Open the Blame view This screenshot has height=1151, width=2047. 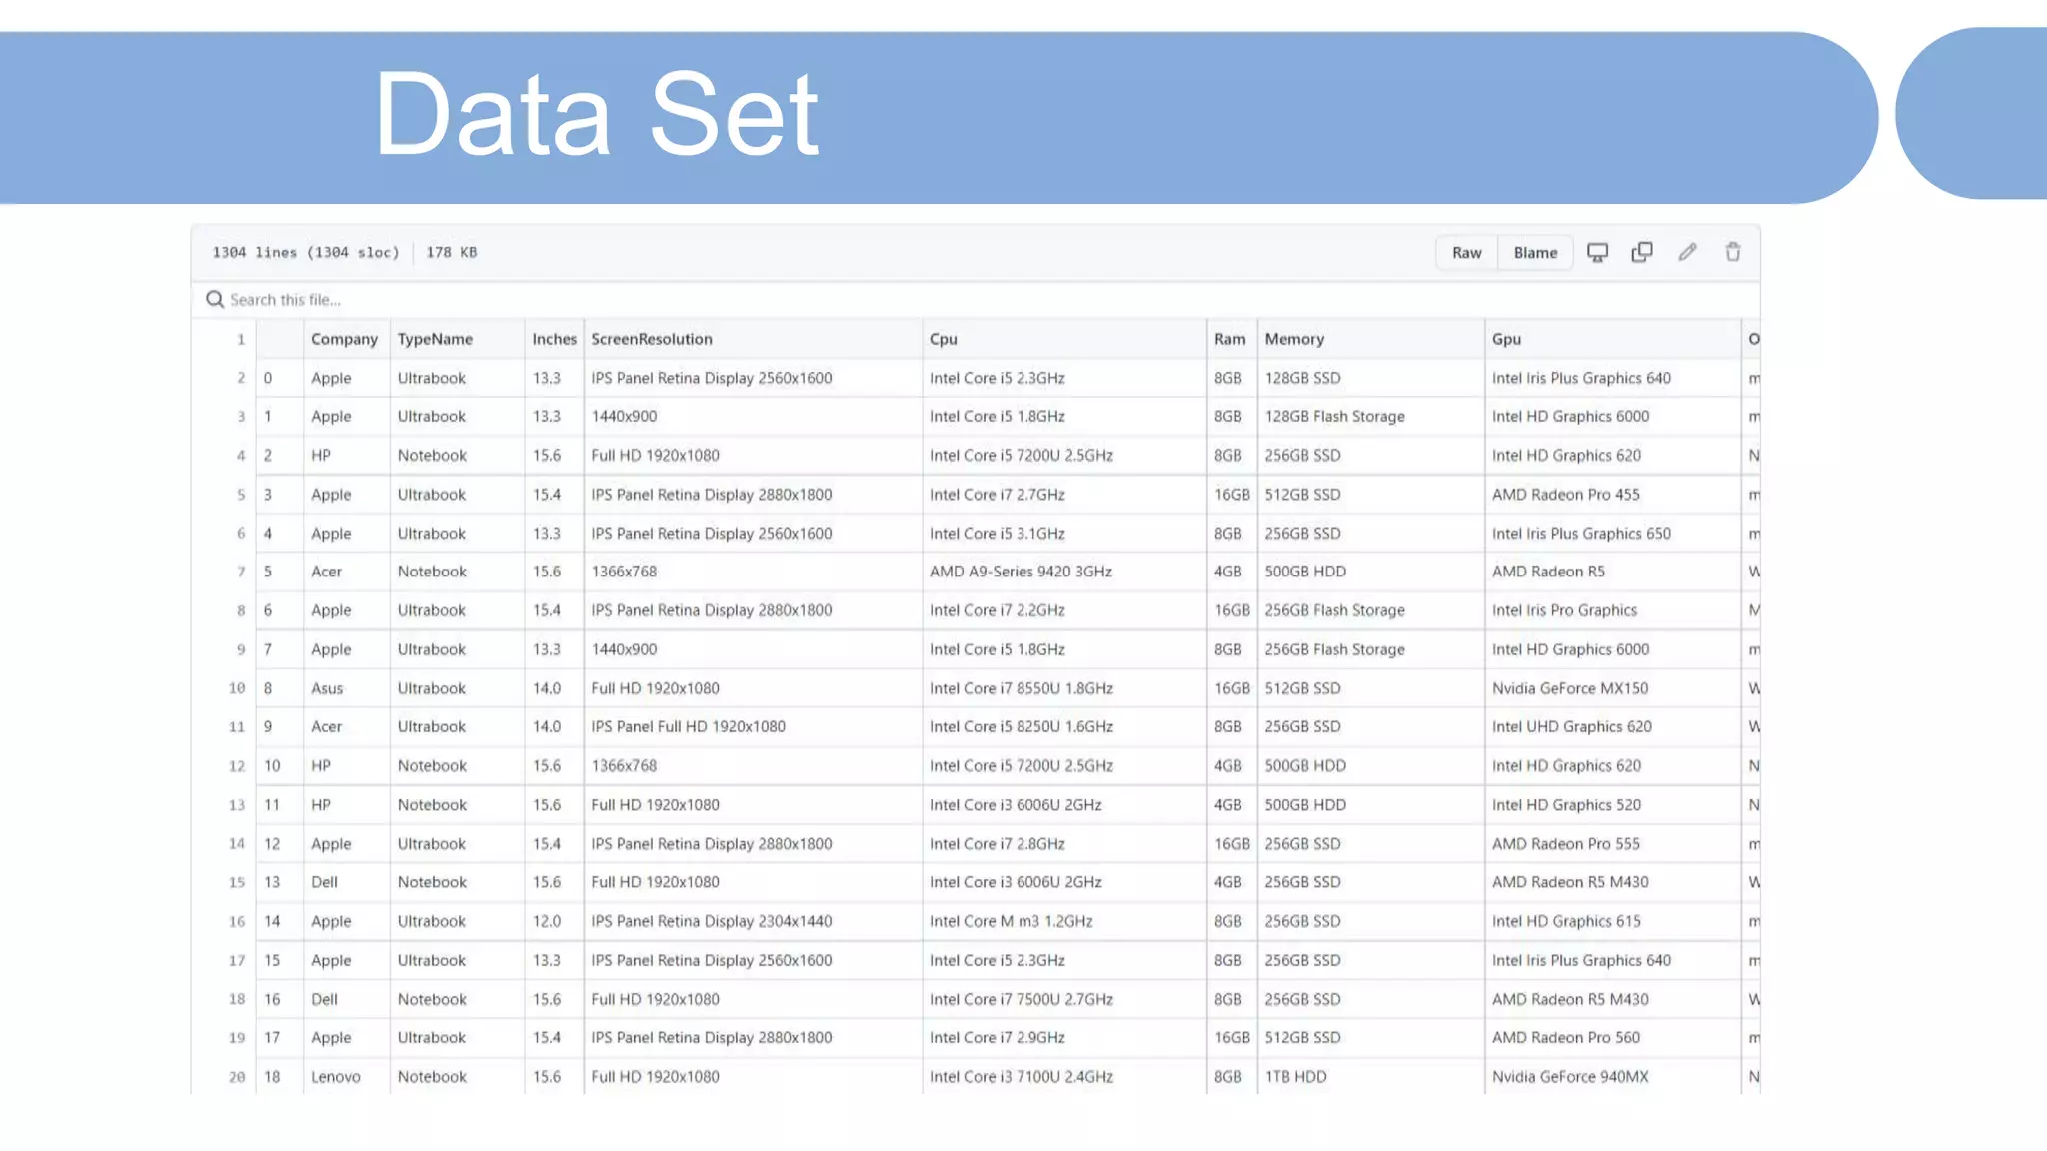pyautogui.click(x=1535, y=253)
